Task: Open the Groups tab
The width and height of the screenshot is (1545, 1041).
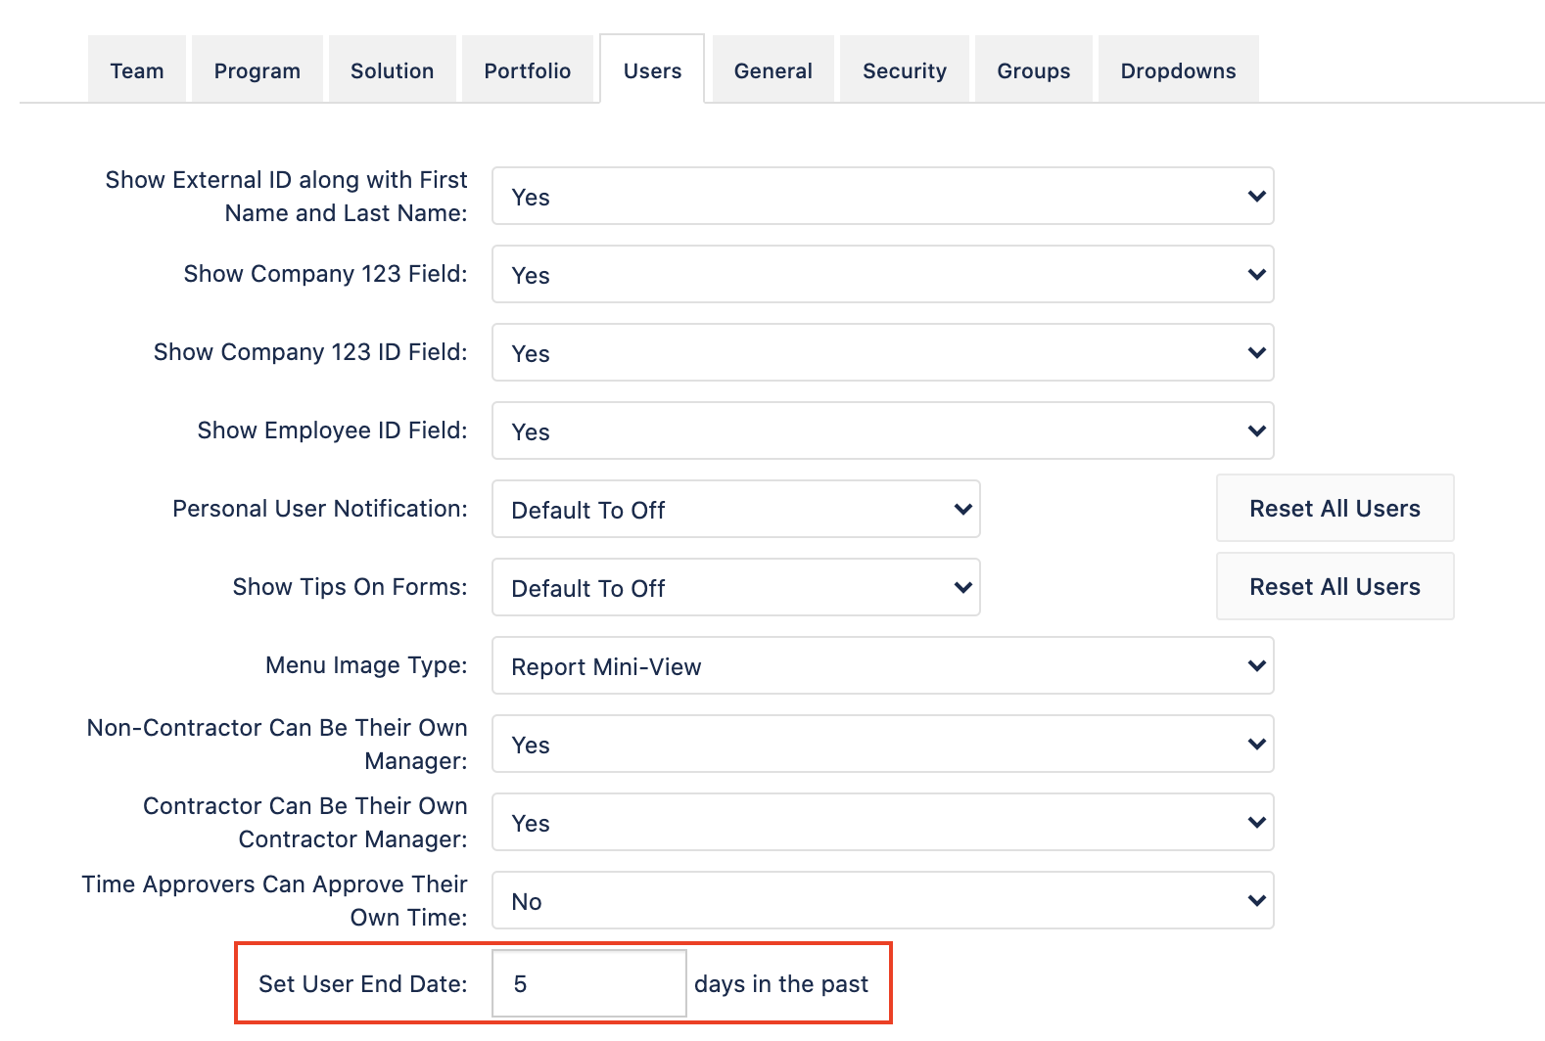Action: pyautogui.click(x=1034, y=69)
